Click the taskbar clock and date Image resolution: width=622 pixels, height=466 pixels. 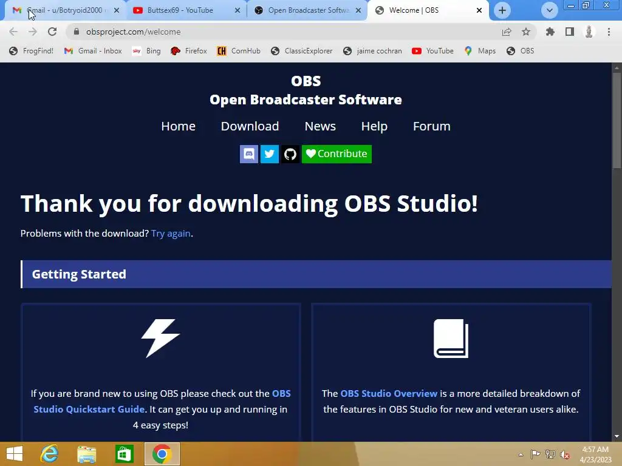(x=595, y=454)
